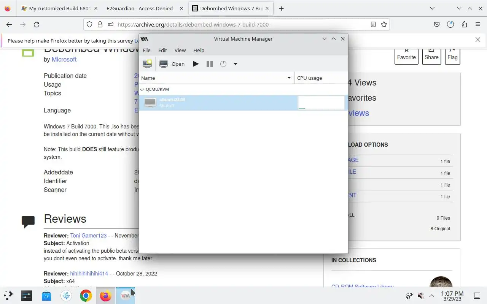This screenshot has width=487, height=304.
Task: Toggle reader view in address bar
Action: point(373,24)
